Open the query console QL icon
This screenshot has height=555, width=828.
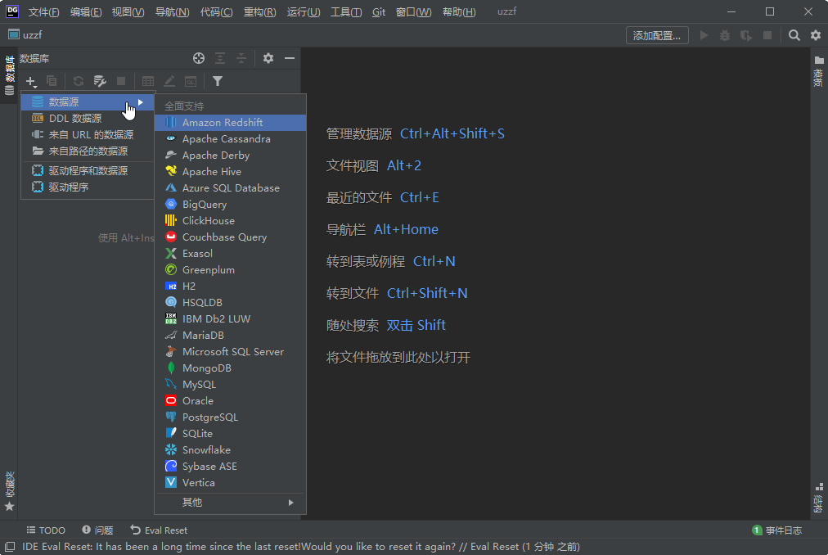click(x=191, y=81)
